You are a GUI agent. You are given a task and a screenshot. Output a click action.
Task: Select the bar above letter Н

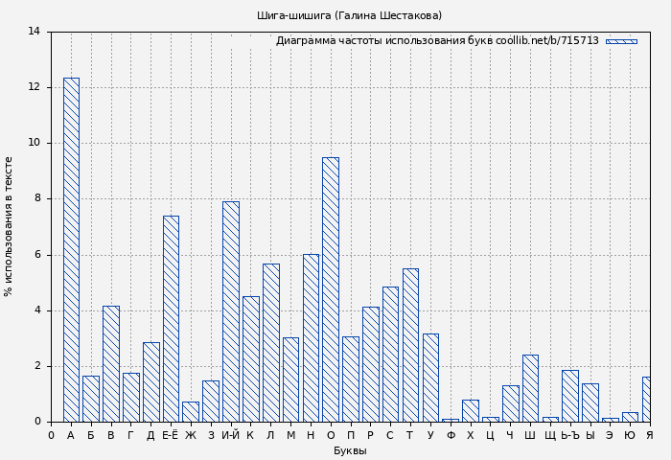311,337
